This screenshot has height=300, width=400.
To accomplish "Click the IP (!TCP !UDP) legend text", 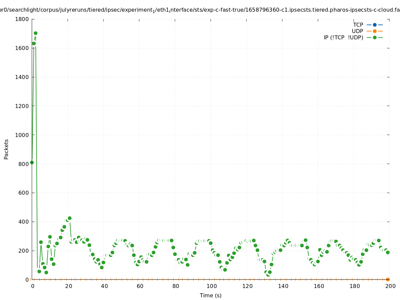I will point(343,37).
